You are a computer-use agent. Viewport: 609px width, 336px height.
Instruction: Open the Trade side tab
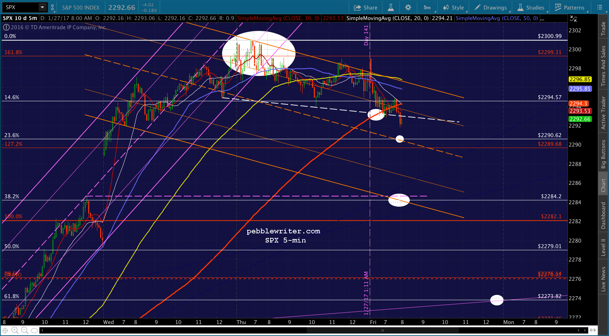point(603,28)
